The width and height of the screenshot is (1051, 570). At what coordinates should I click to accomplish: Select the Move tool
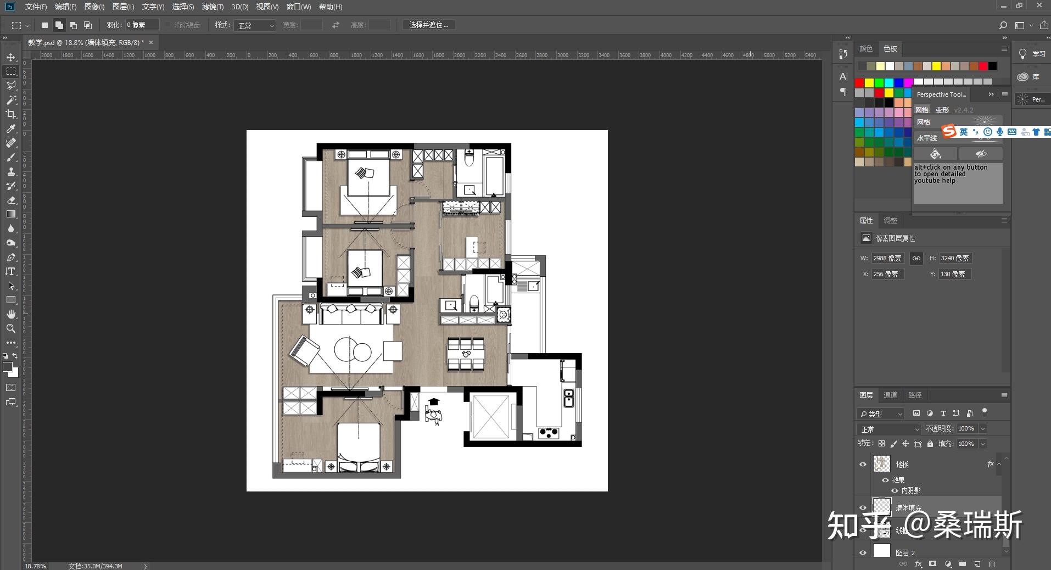point(11,57)
